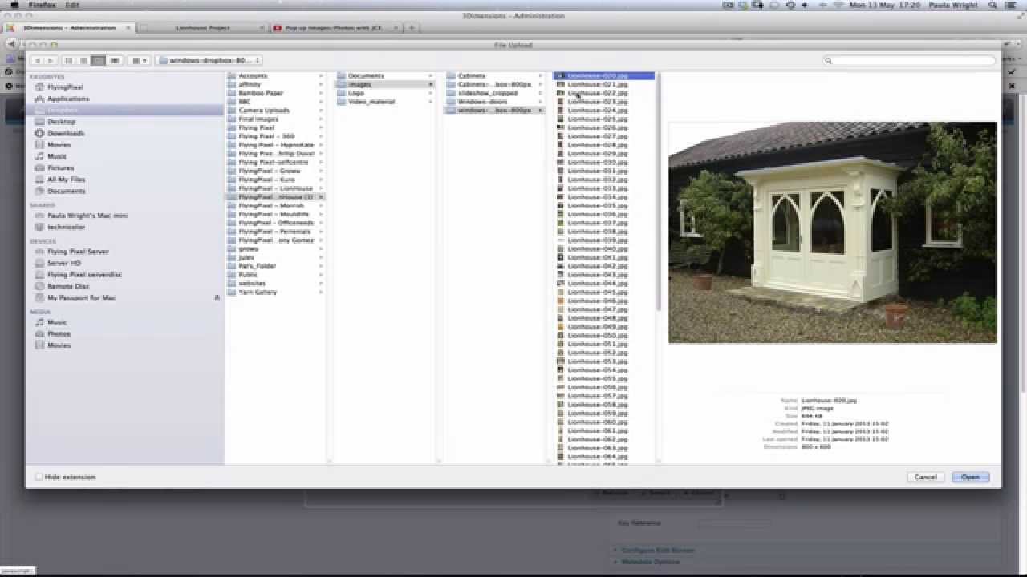Open Documents in Favorites sidebar

66,191
